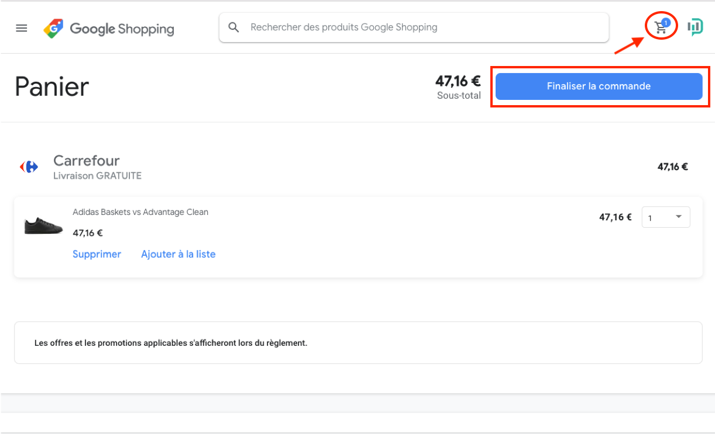Remove item with Supprimer link
This screenshot has height=434, width=715.
(97, 254)
